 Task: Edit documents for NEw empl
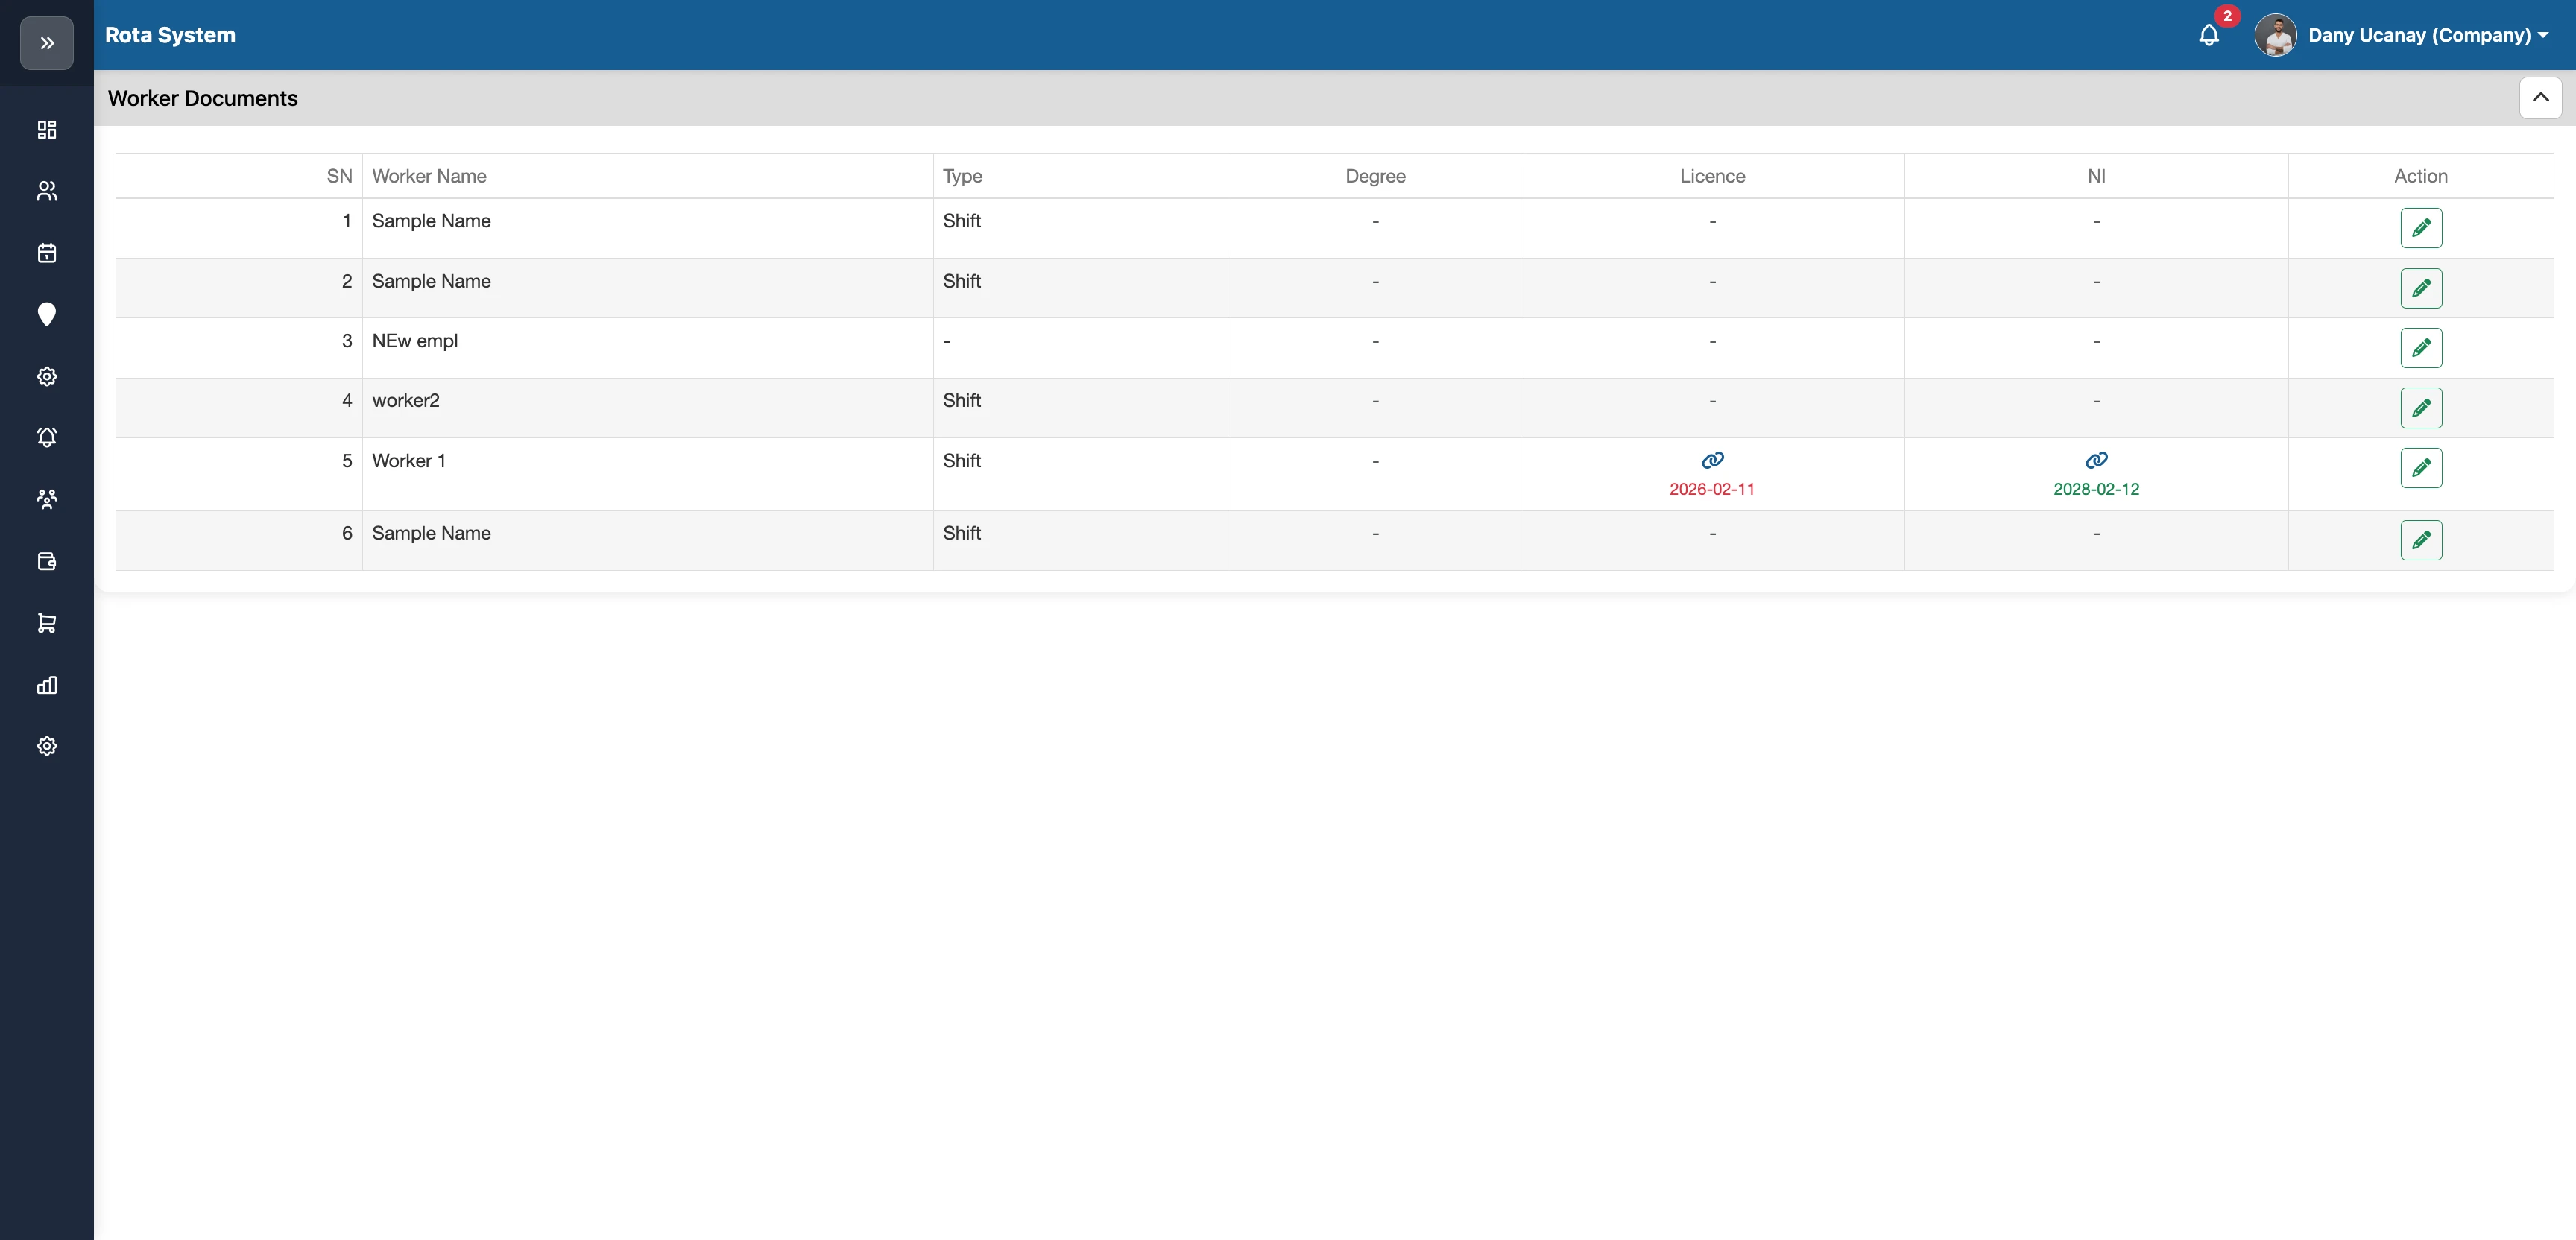coord(2421,348)
